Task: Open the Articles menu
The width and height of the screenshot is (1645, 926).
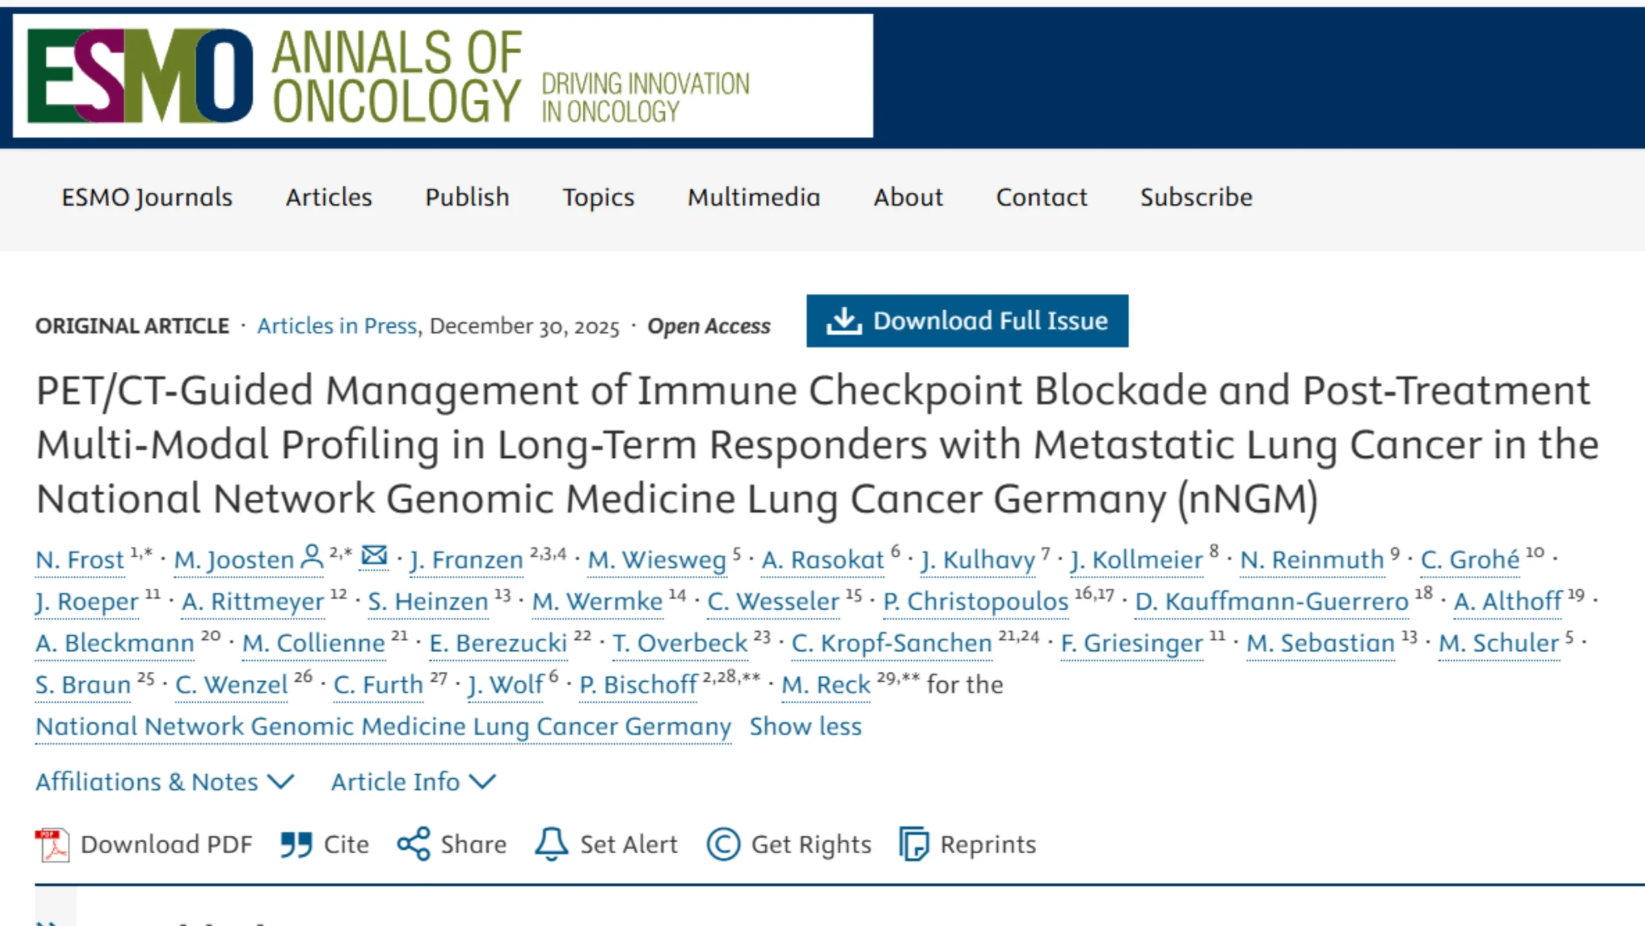Action: pos(328,198)
